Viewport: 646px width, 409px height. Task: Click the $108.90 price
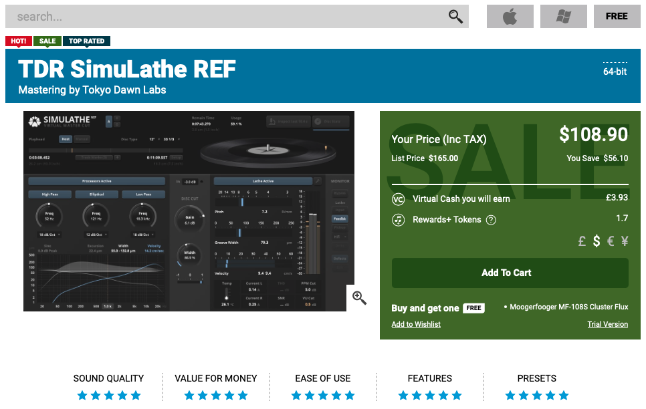[593, 134]
